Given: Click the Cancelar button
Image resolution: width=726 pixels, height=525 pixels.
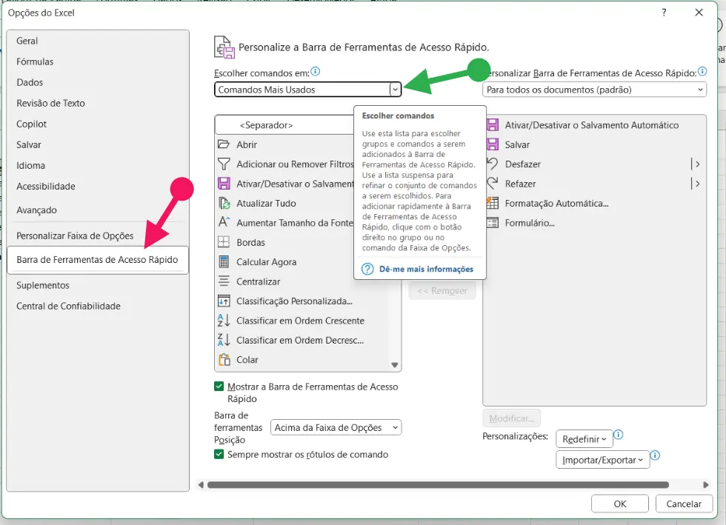Looking at the screenshot, I should point(684,504).
